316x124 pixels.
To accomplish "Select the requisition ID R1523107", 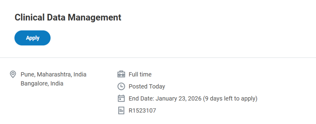I will pos(142,110).
